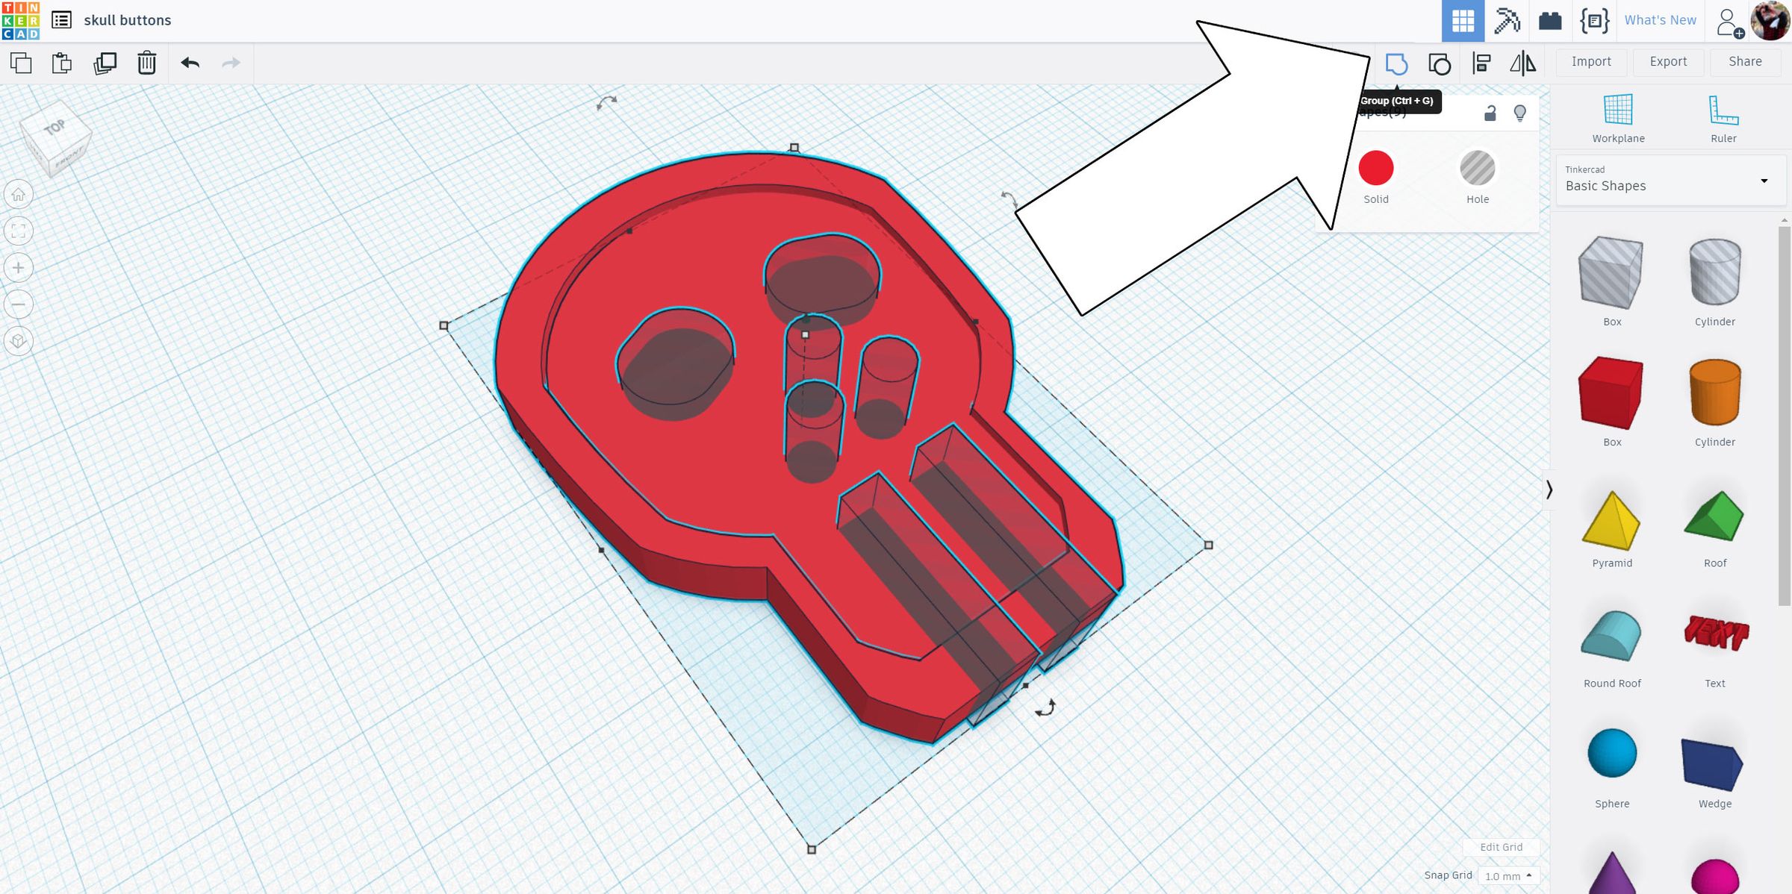The image size is (1792, 894).
Task: Open the Basic Shapes category dropdown
Action: point(1764,181)
